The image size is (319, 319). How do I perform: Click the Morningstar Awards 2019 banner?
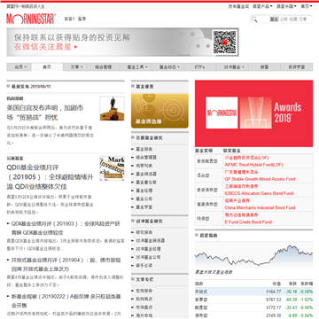(253, 113)
